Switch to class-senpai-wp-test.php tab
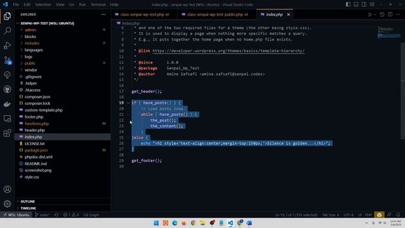 (144, 15)
